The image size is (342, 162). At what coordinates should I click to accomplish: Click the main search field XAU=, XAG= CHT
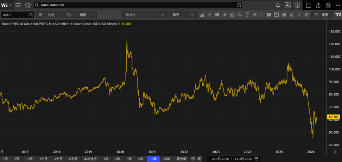(x=138, y=5)
